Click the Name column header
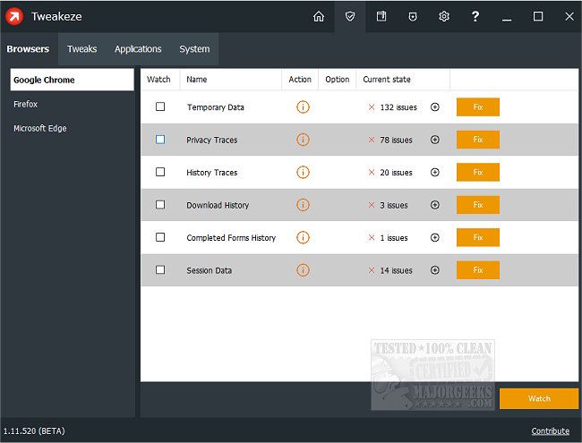This screenshot has width=582, height=443. (231, 80)
